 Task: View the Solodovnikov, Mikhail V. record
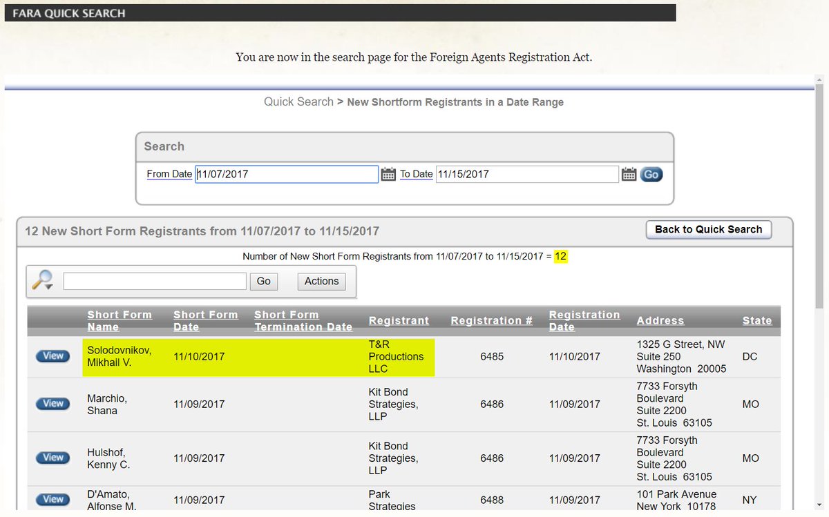coord(53,356)
